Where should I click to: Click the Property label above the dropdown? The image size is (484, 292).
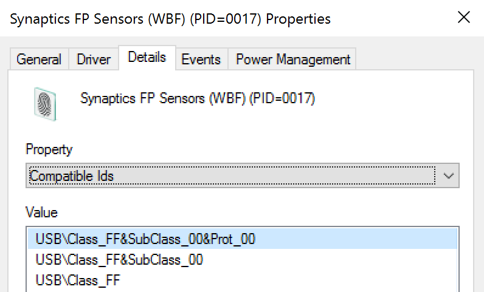coord(49,149)
